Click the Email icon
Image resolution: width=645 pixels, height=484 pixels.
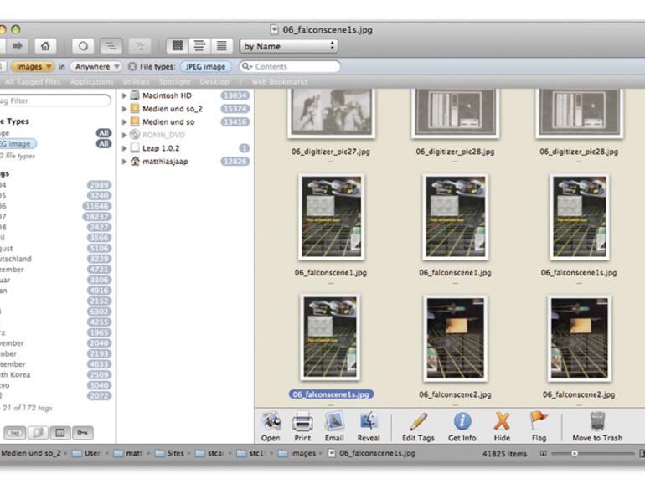[334, 422]
